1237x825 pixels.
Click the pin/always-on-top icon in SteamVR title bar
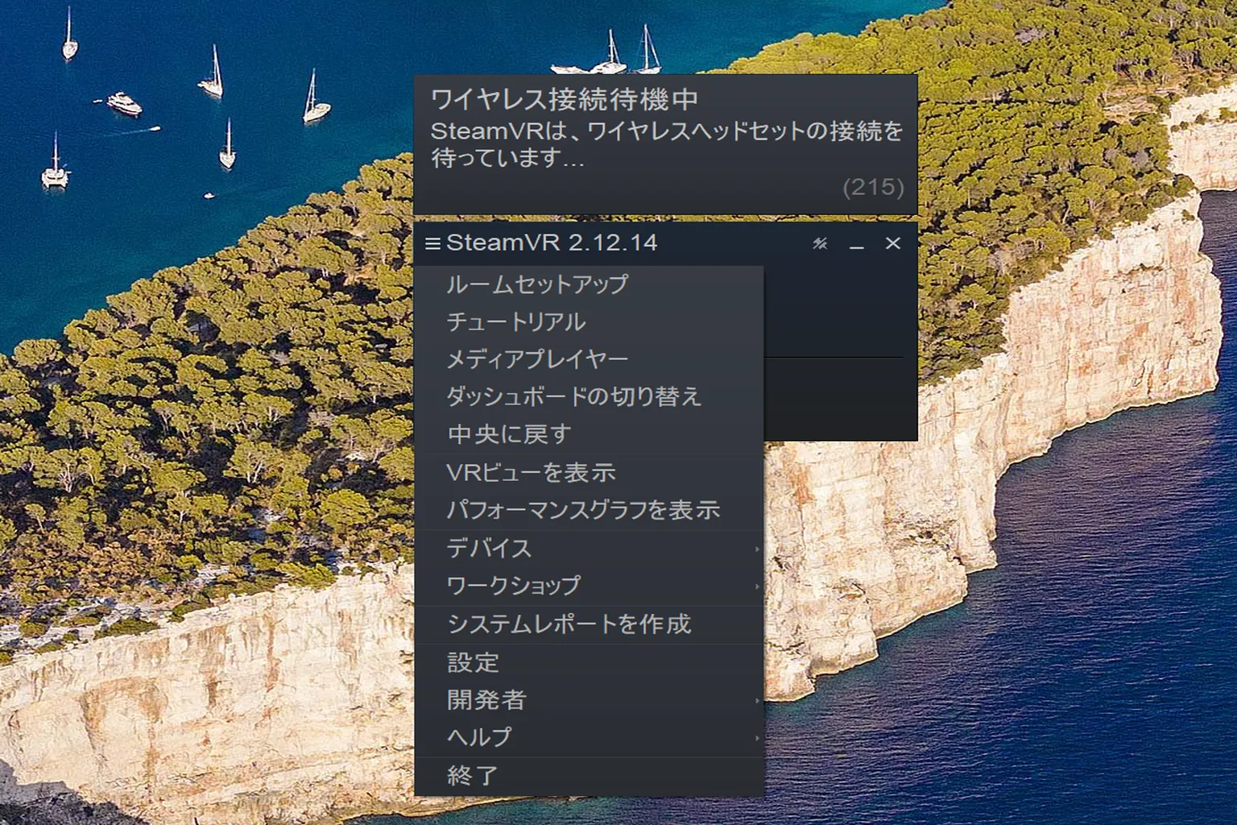(820, 243)
